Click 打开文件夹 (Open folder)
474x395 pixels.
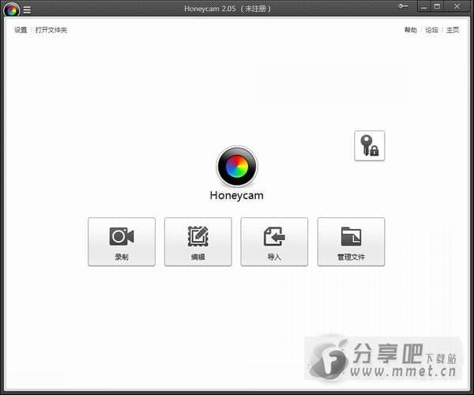(51, 30)
